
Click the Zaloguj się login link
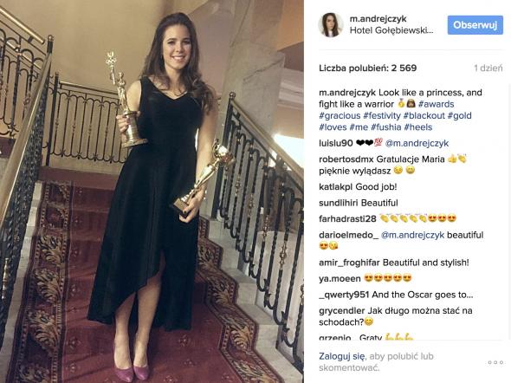pos(342,356)
